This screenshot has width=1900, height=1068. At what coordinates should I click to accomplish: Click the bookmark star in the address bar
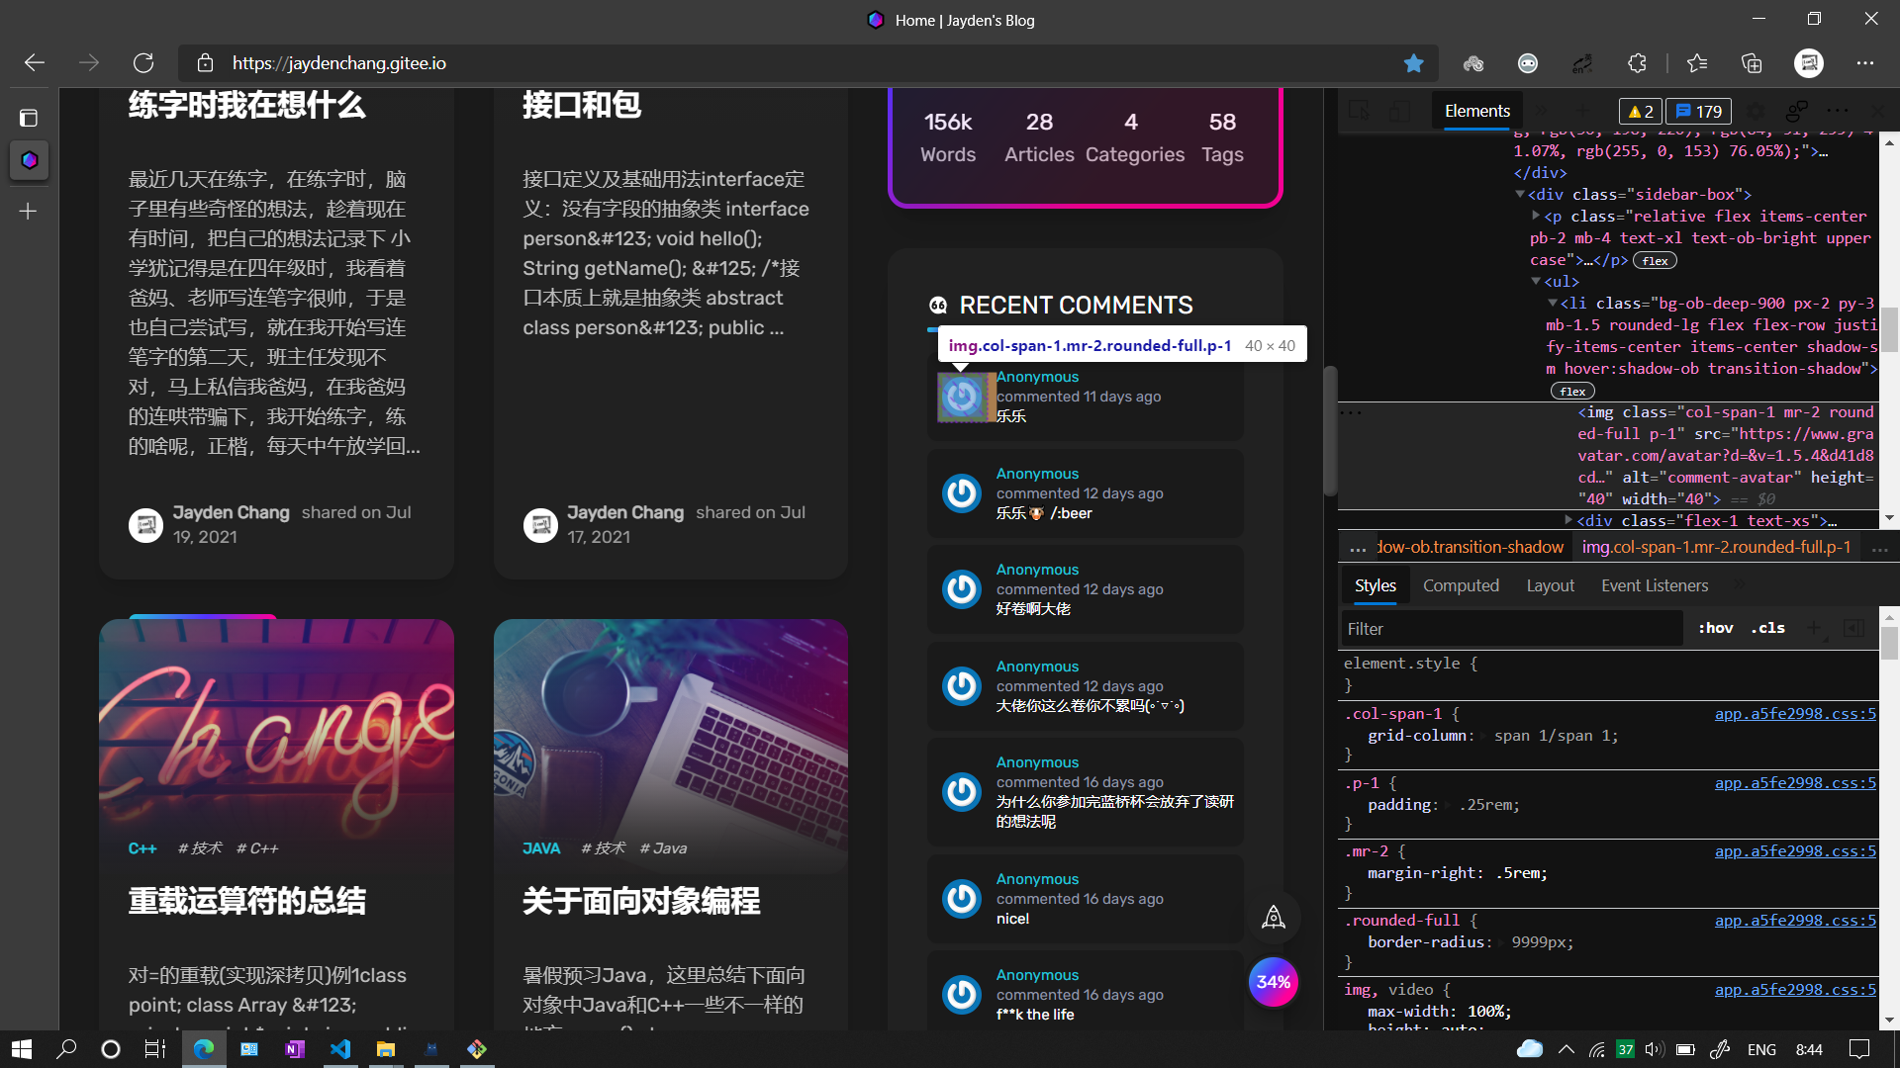point(1414,62)
